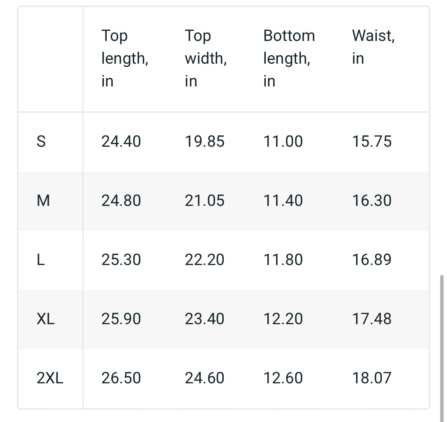Image resolution: width=447 pixels, height=422 pixels.
Task: Select the XL size row label
Action: pyautogui.click(x=45, y=319)
